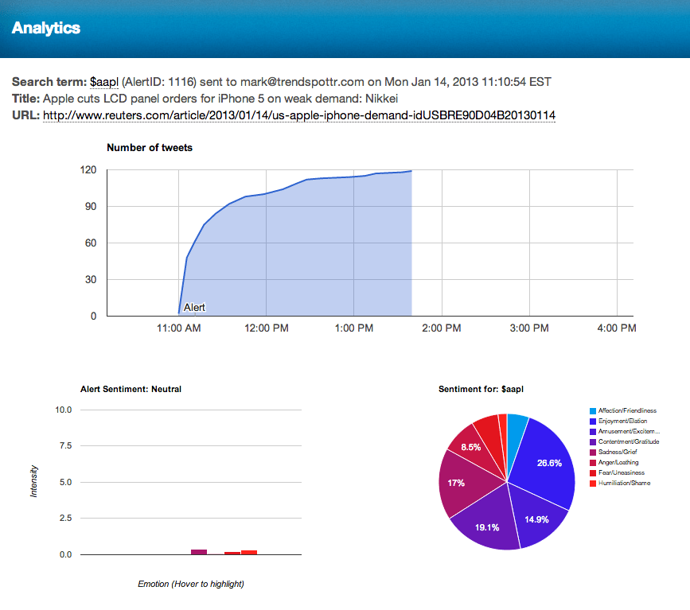Click the Alert marker on tweets chart
The height and width of the screenshot is (610, 690).
pyautogui.click(x=194, y=307)
